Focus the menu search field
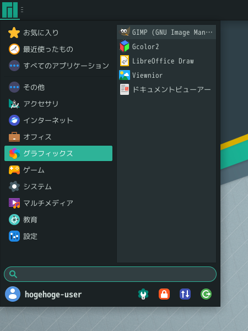The image size is (248, 331). click(x=110, y=274)
